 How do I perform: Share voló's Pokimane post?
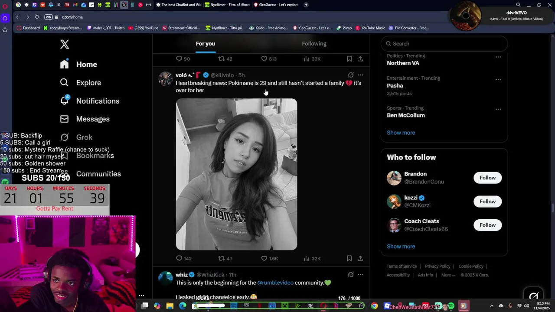click(x=360, y=258)
